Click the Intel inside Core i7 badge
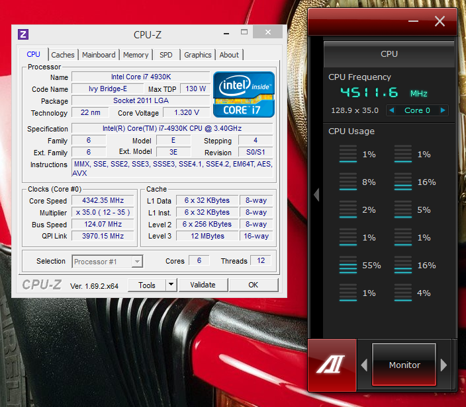Viewport: 466px width, 407px height. 244,94
